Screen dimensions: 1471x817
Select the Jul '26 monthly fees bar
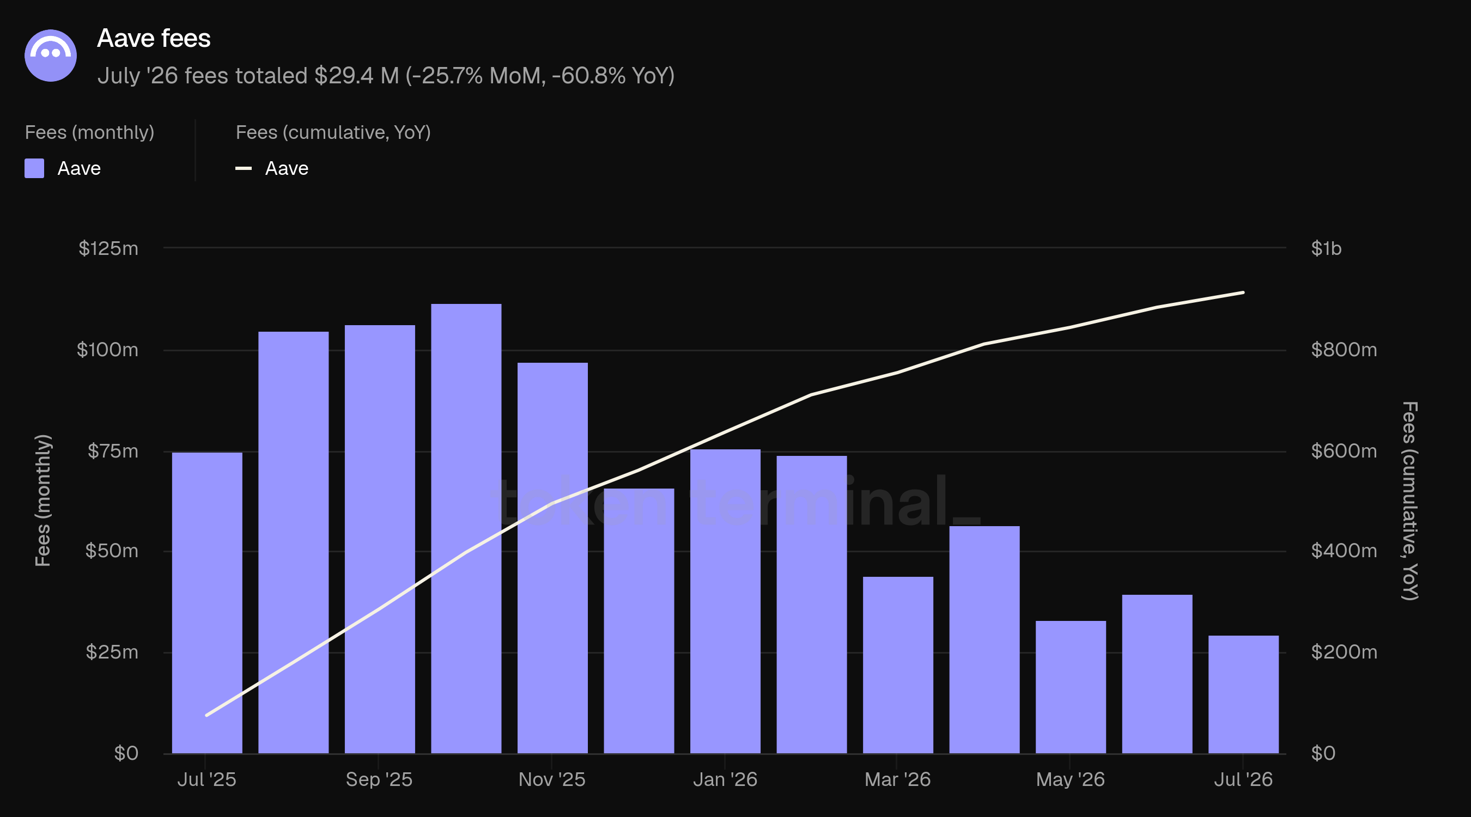point(1244,695)
